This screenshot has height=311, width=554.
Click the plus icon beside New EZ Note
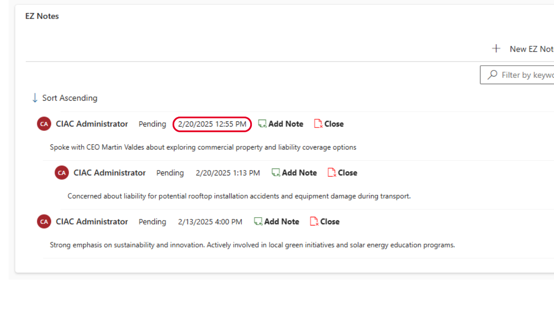(x=496, y=49)
